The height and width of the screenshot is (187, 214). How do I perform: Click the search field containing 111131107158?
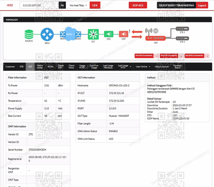(x=39, y=6)
